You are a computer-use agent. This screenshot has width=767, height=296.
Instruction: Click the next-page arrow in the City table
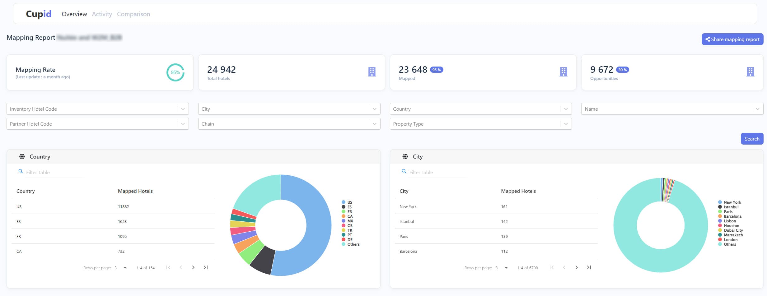point(577,267)
